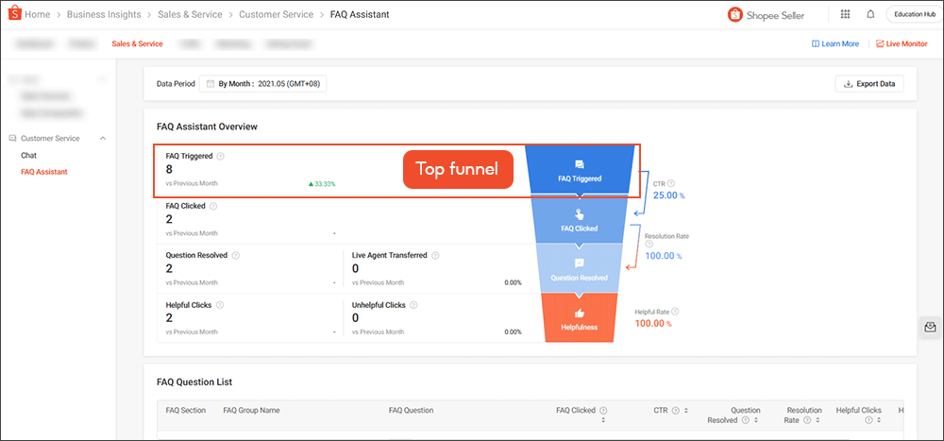944x441 pixels.
Task: Open the By Month date period picker
Action: (262, 84)
